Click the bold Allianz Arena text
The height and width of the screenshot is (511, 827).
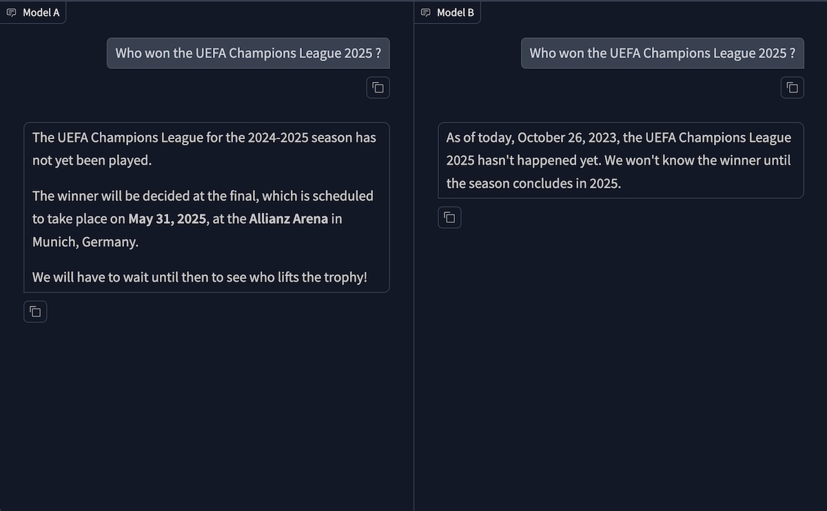tap(288, 220)
